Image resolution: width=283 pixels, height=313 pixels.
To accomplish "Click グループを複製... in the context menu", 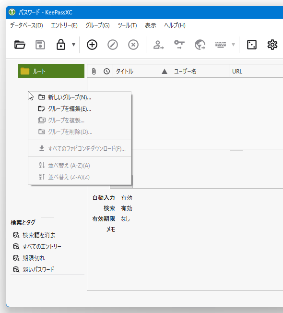I will (80, 120).
